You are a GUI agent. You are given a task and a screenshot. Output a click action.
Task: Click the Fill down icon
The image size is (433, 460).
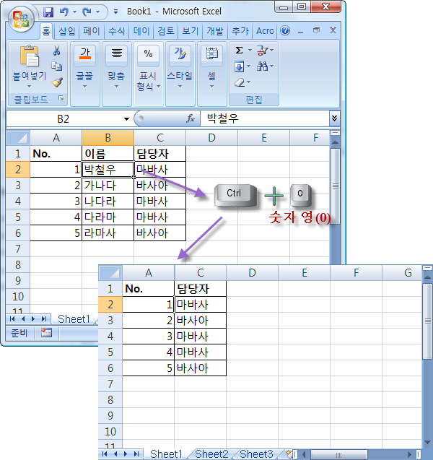239,66
